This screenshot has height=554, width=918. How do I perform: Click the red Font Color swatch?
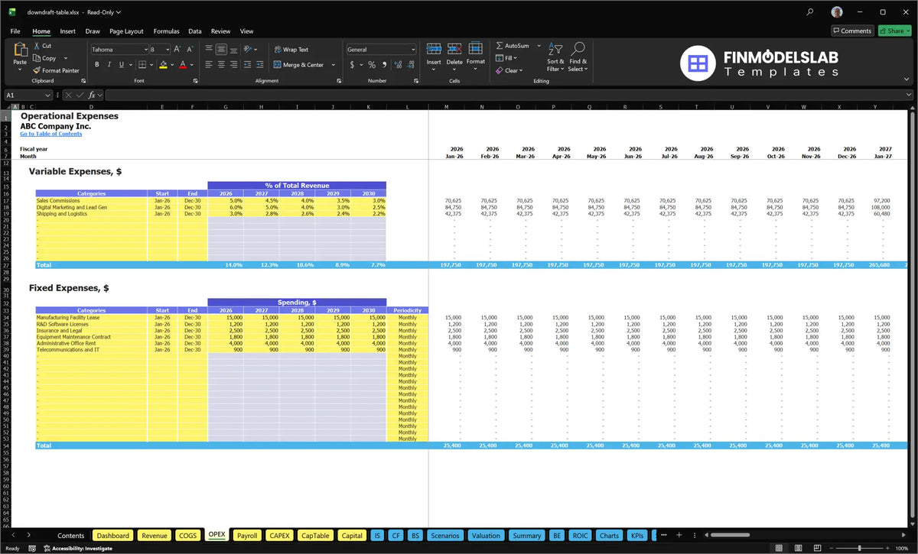coord(183,65)
